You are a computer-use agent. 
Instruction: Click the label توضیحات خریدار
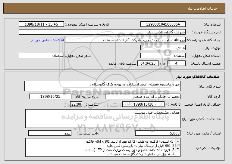coord(208,148)
